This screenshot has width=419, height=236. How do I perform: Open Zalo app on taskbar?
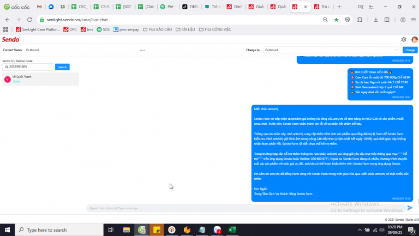217,230
